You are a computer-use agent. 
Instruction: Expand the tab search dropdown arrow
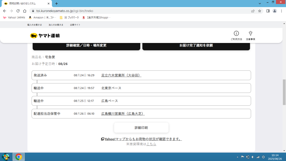tap(260, 3)
